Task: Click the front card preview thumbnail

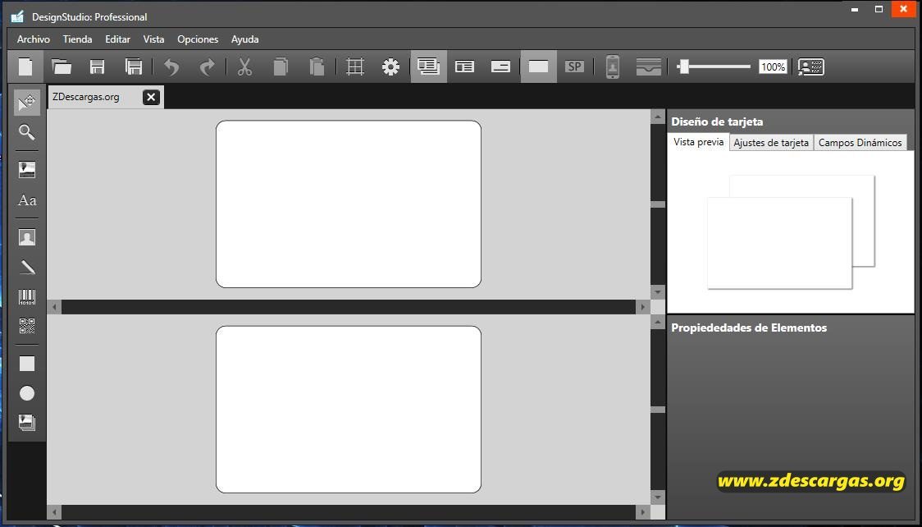Action: [780, 243]
